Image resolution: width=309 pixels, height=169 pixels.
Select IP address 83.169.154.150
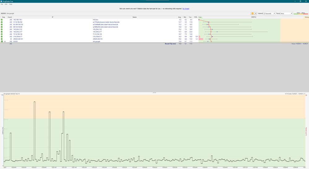coord(18,24)
